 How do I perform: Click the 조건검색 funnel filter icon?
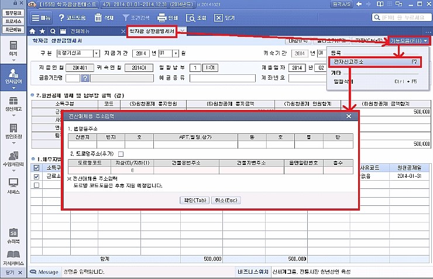(x=126, y=18)
